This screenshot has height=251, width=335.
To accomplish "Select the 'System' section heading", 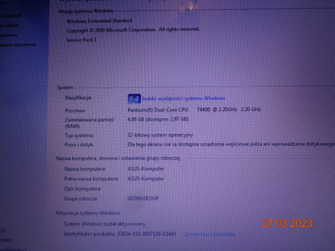I will coord(65,87).
